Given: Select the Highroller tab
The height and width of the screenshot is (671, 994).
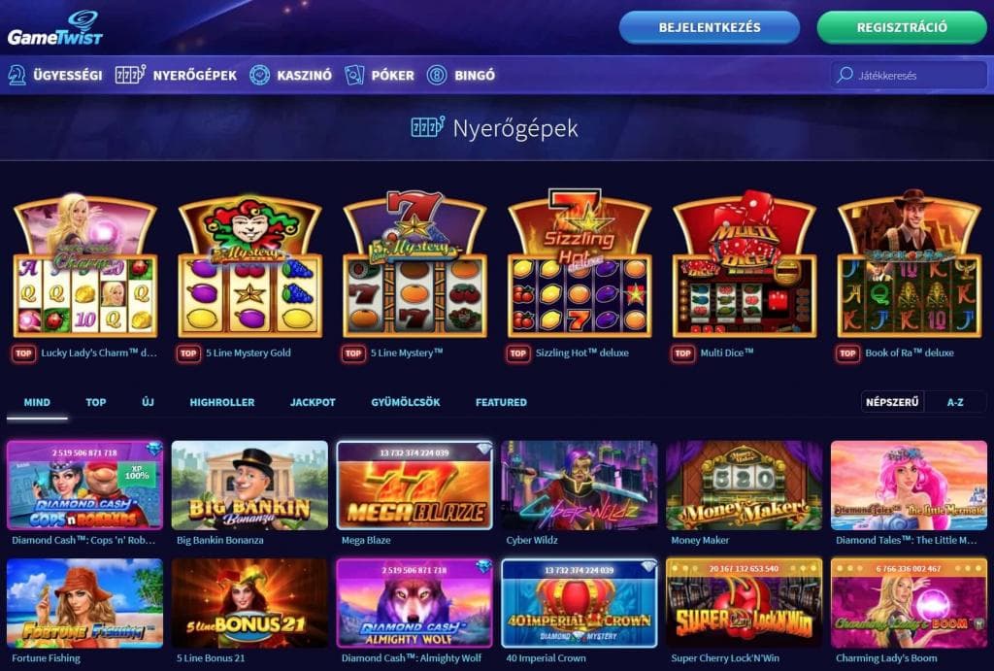Looking at the screenshot, I should (x=222, y=402).
